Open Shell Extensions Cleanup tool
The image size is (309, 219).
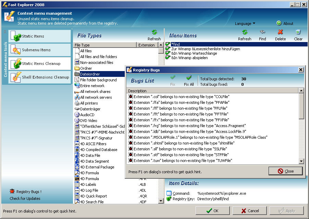[40, 77]
